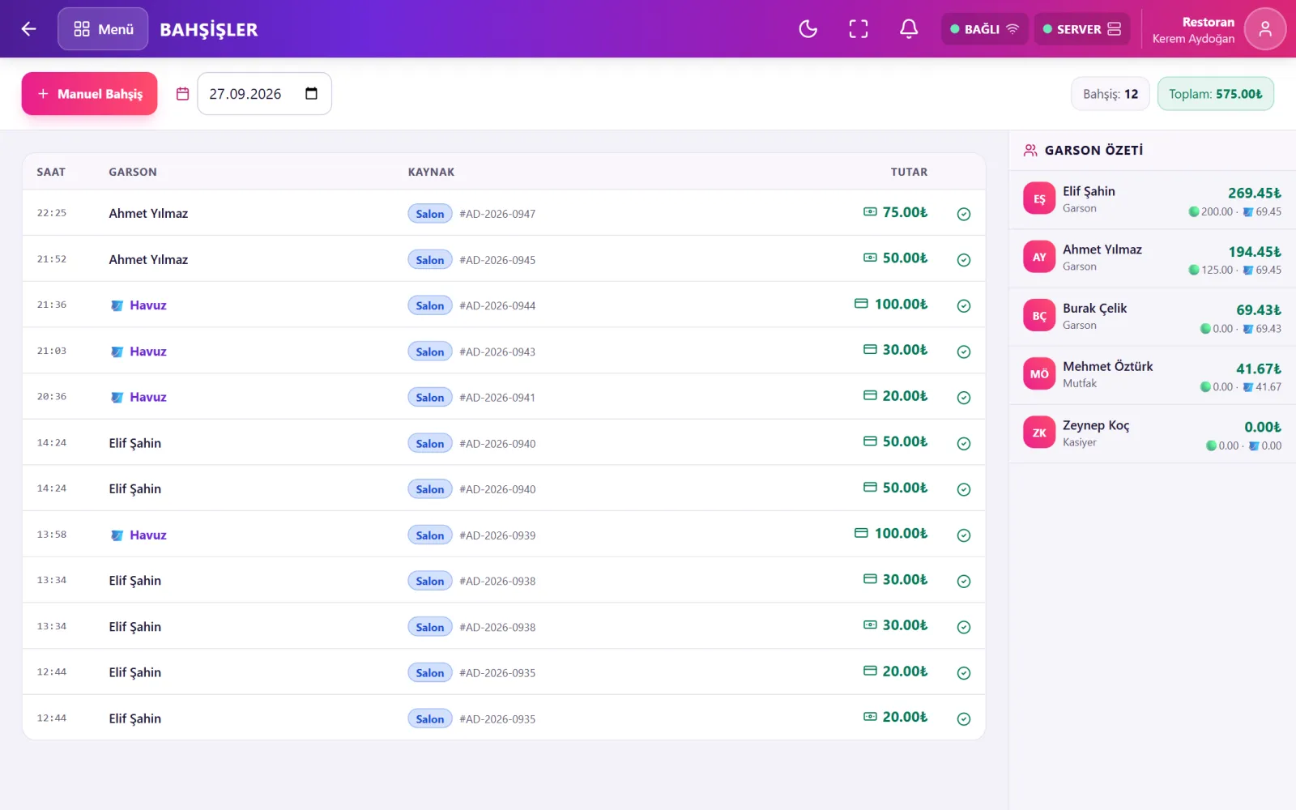This screenshot has width=1296, height=810.
Task: Click Salon tag in #AD-2026-0943 row
Action: click(x=430, y=352)
